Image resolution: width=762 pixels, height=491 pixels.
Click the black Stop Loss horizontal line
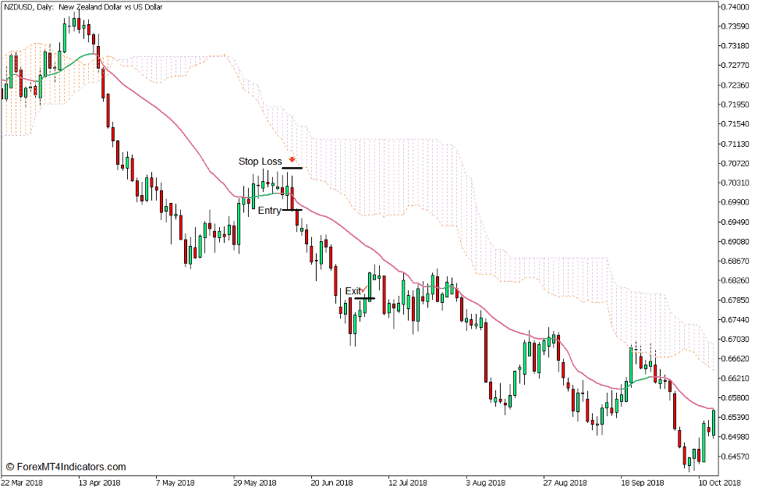point(292,167)
